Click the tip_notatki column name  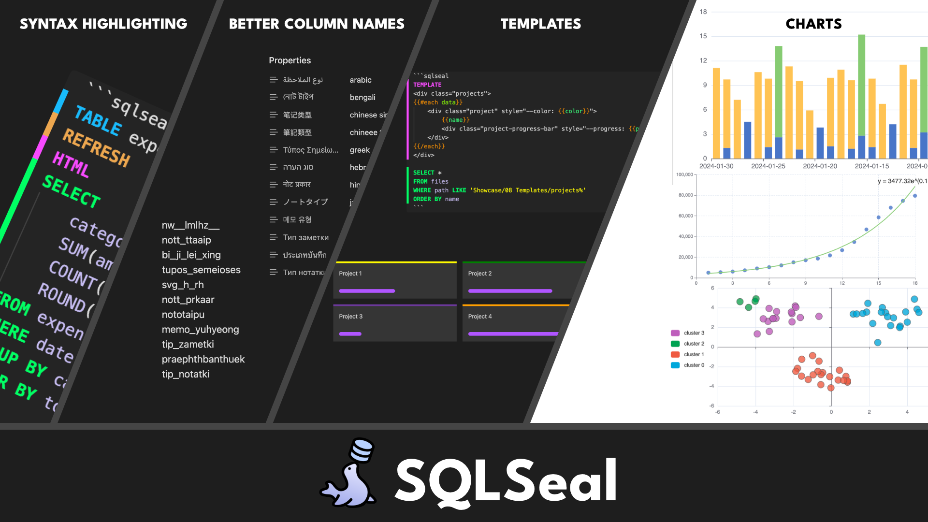point(186,374)
